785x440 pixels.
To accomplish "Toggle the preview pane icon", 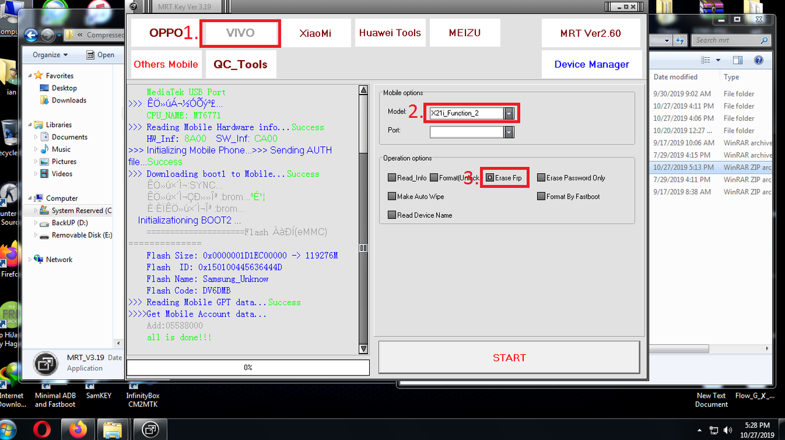I will click(x=738, y=60).
